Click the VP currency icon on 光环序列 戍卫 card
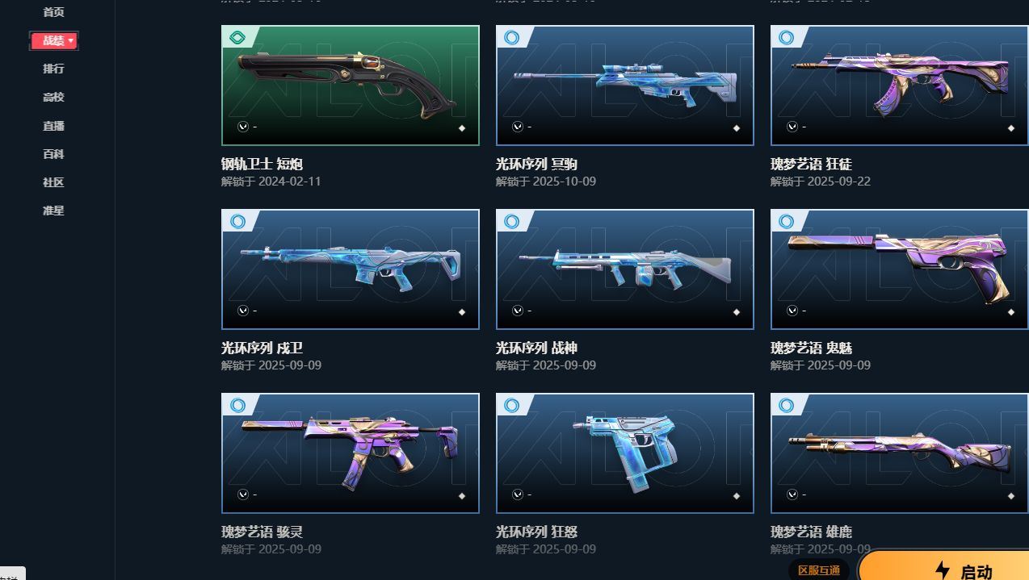 pyautogui.click(x=243, y=311)
